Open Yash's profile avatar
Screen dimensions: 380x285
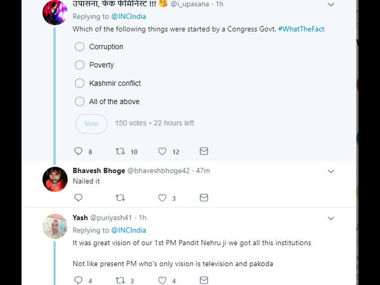(55, 226)
